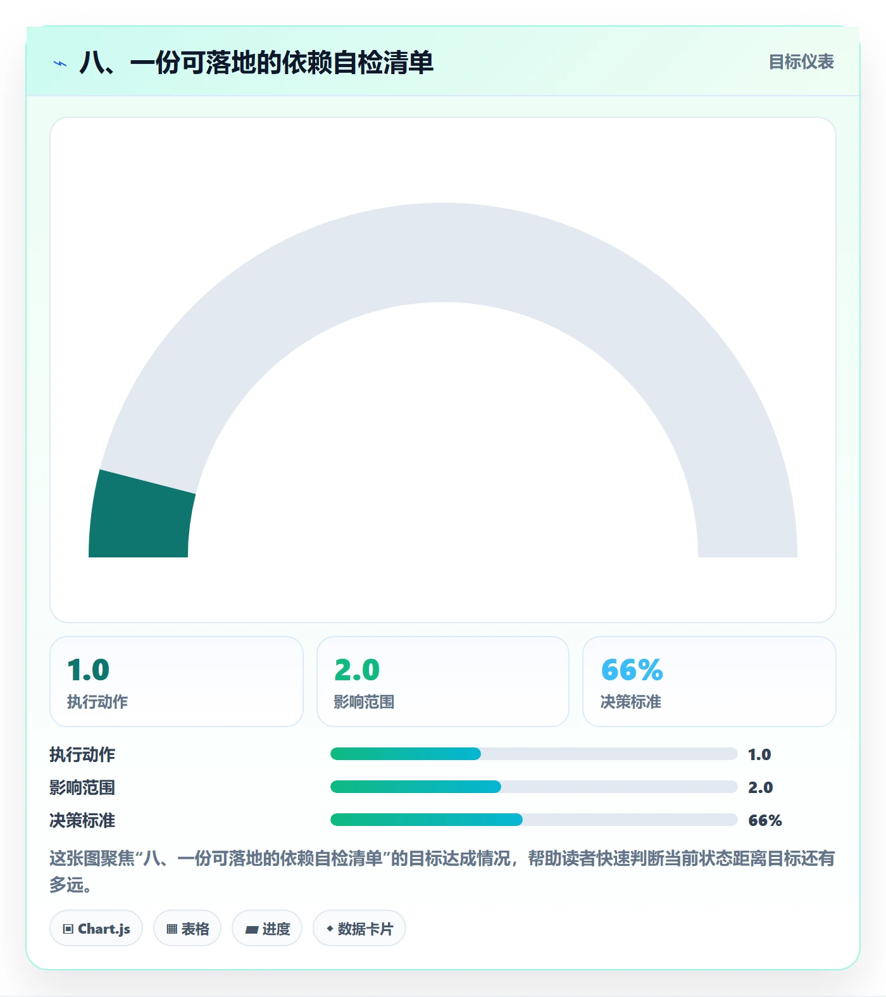Click the 目标仪表 label in header
The height and width of the screenshot is (997, 886).
tap(801, 62)
